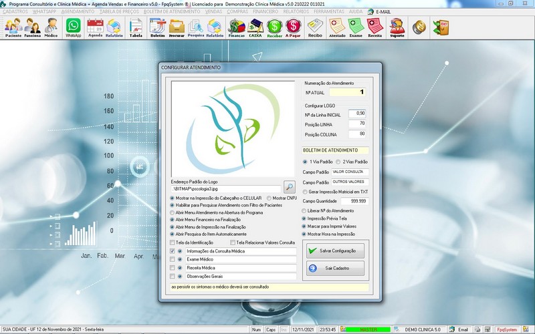Viewport: 535px width, 334px height.
Task: Open the Médico icon in toolbar
Action: 51,27
